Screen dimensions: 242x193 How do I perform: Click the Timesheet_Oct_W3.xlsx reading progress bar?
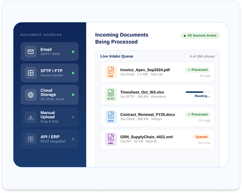coord(198,92)
